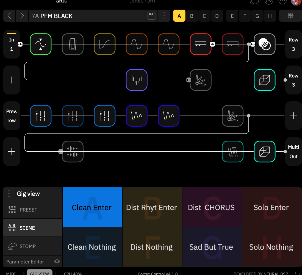Switch Gig view to SCENE mode
The height and width of the screenshot is (275, 302).
pos(33,228)
